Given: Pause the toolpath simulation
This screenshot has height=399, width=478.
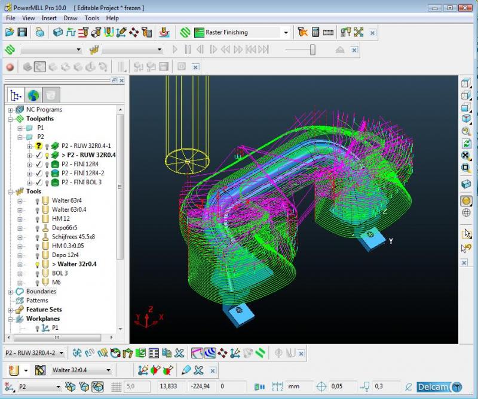Looking at the screenshot, I should [188, 50].
